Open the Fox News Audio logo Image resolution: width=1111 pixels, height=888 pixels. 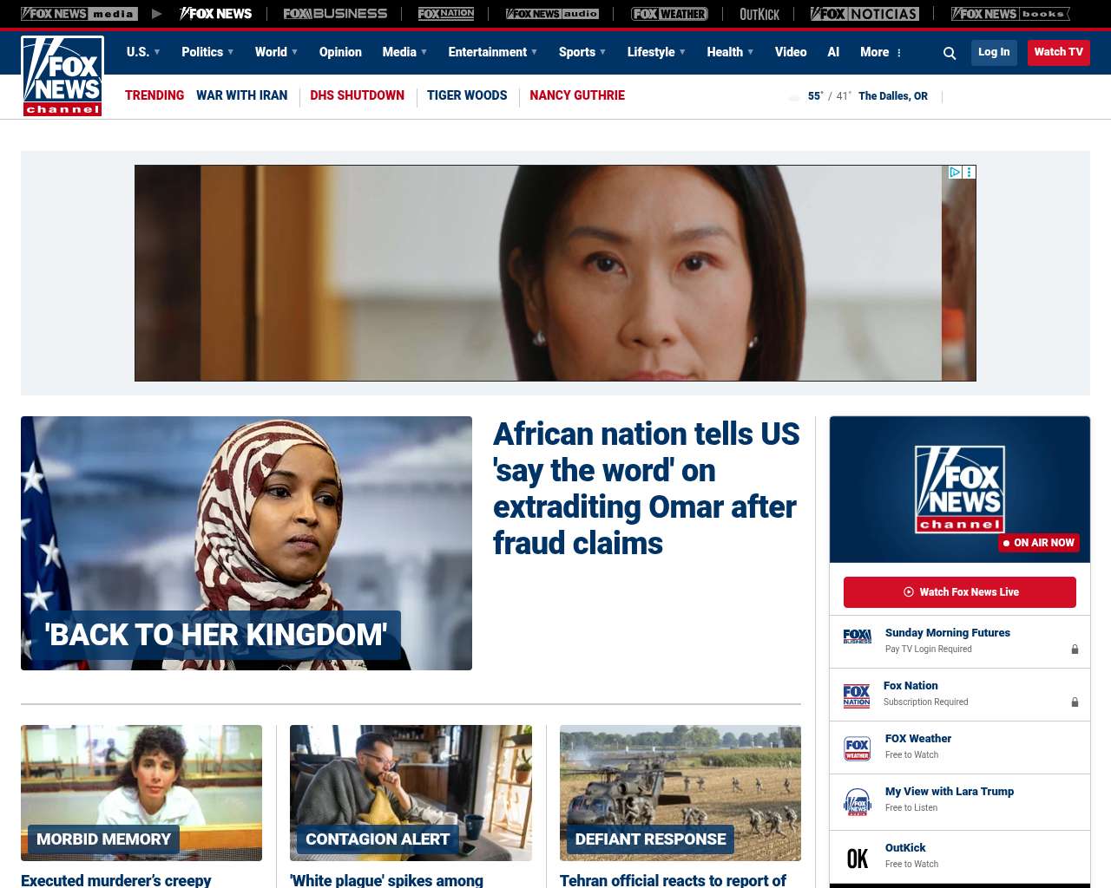(x=552, y=14)
